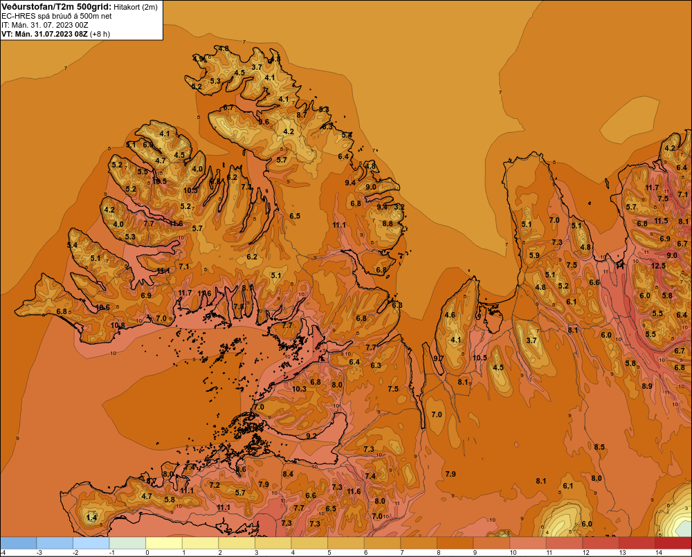Click the legend swatch between -3 and -2
This screenshot has width=692, height=557.
click(x=55, y=542)
